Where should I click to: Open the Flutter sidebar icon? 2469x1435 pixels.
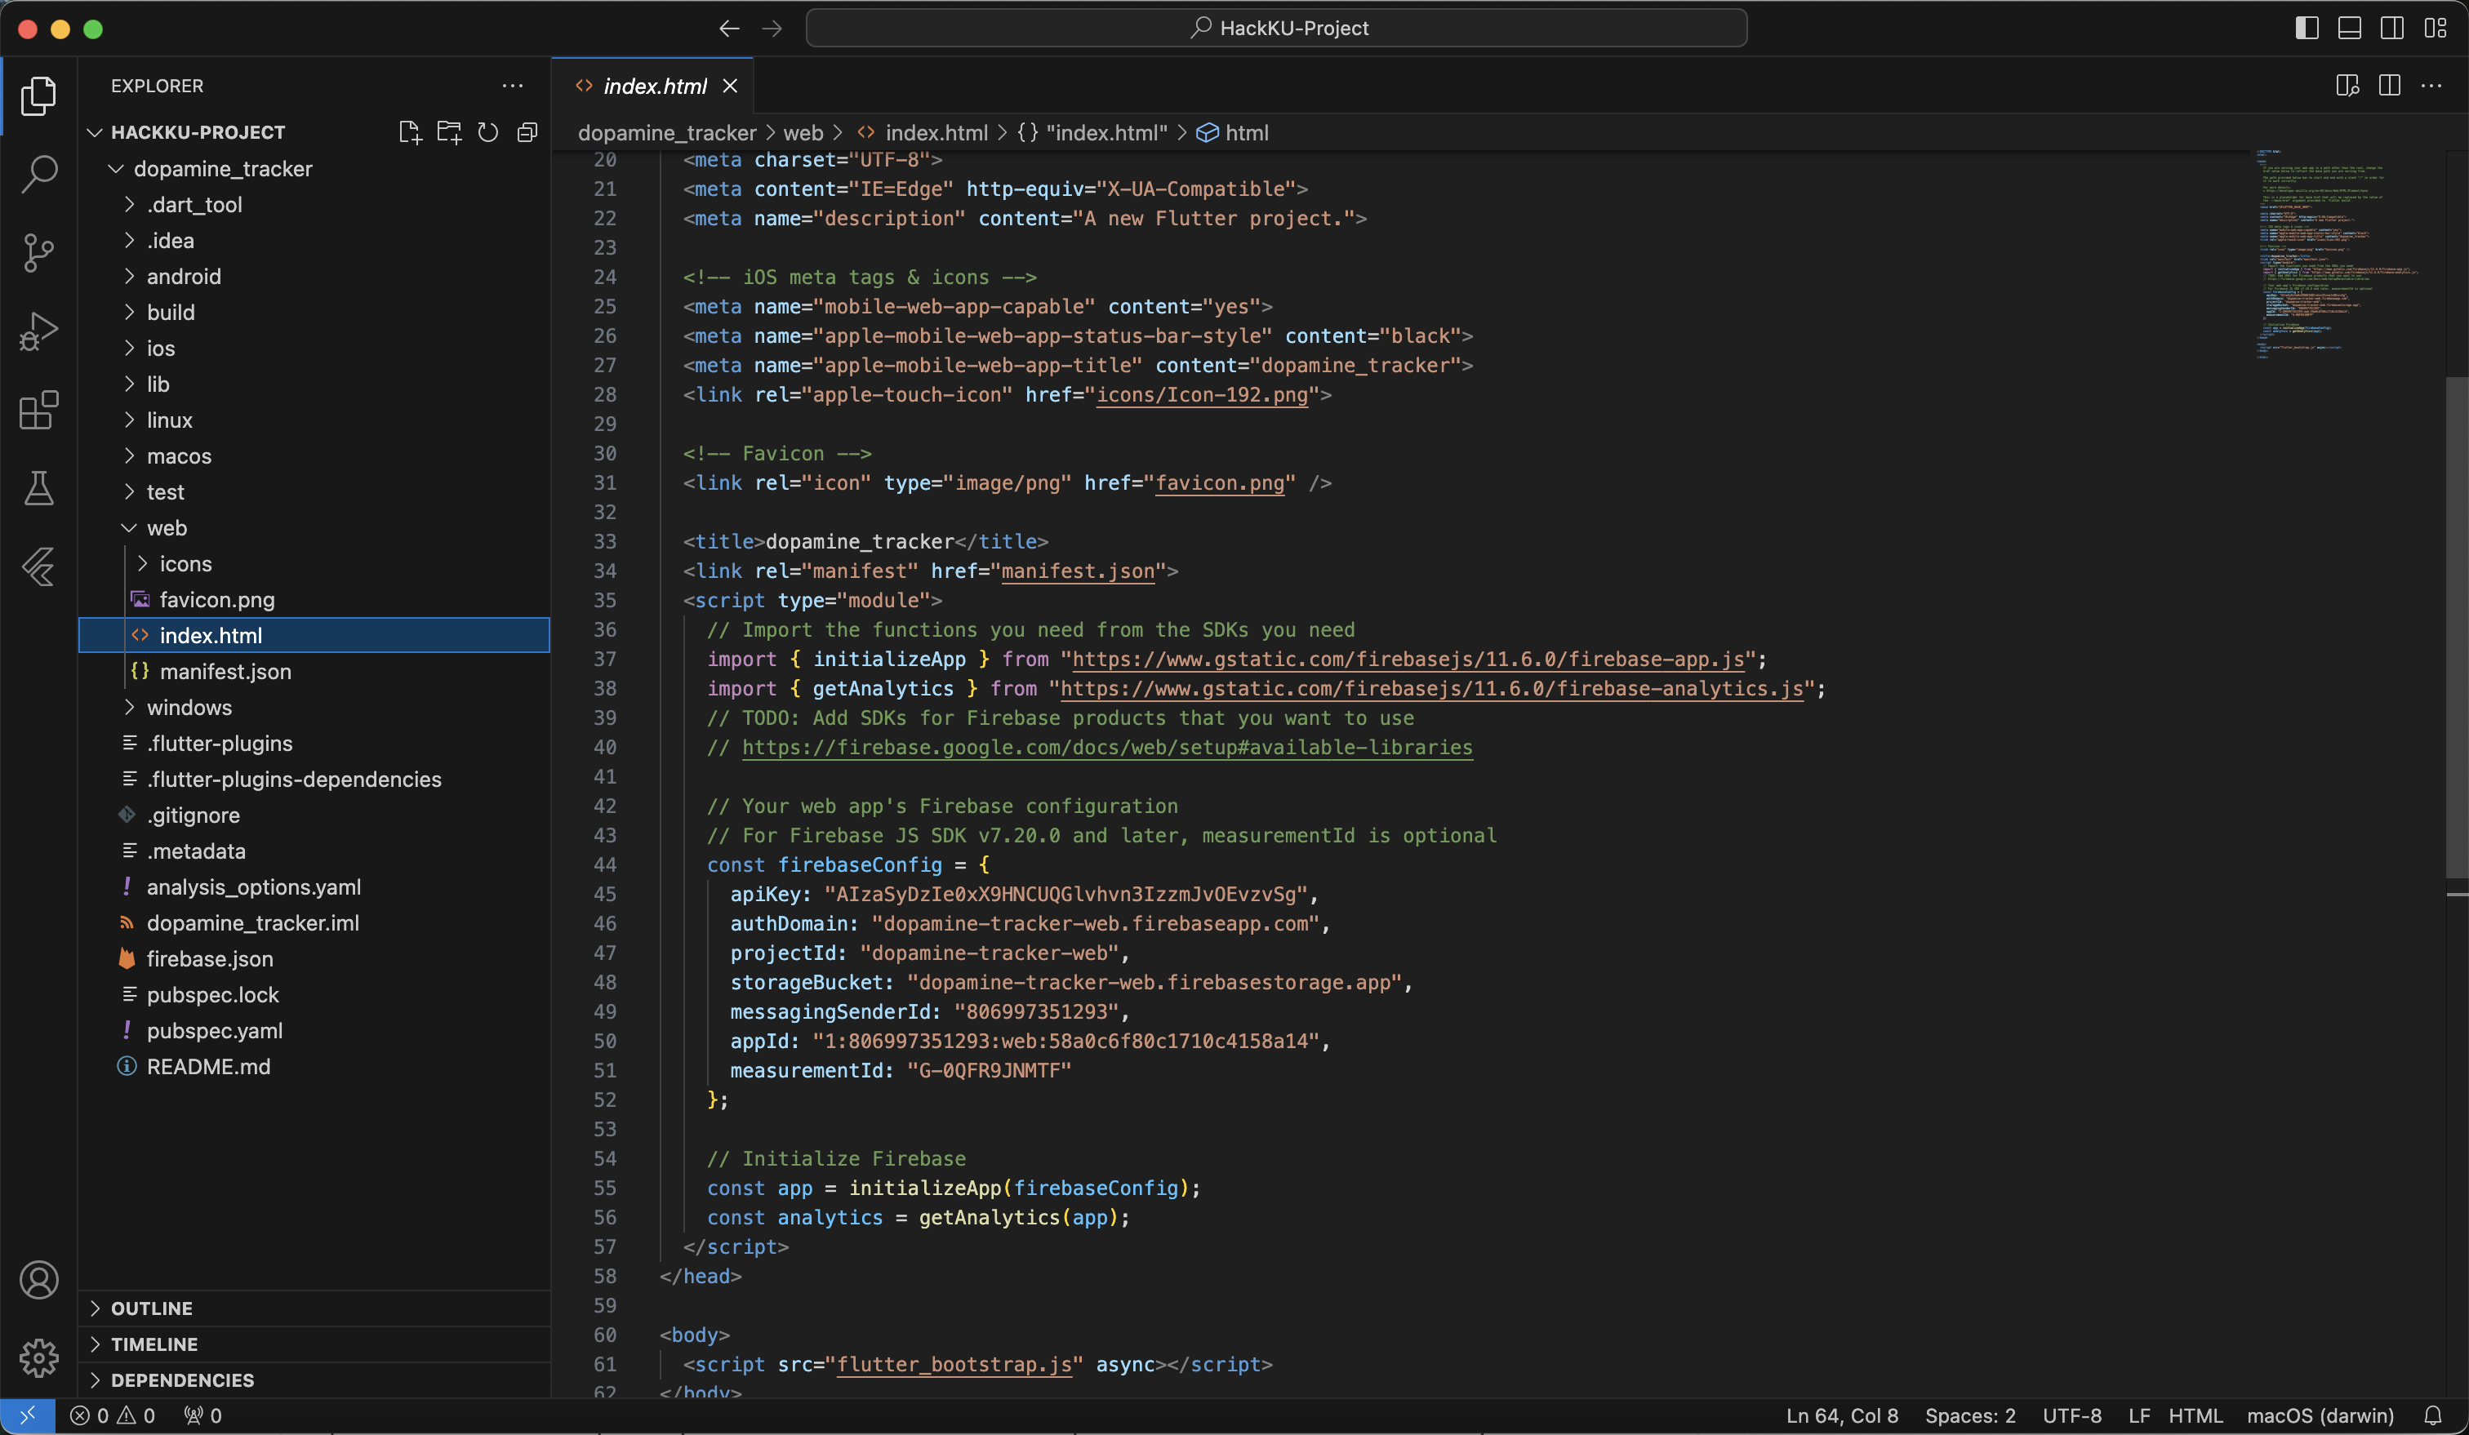coord(39,566)
